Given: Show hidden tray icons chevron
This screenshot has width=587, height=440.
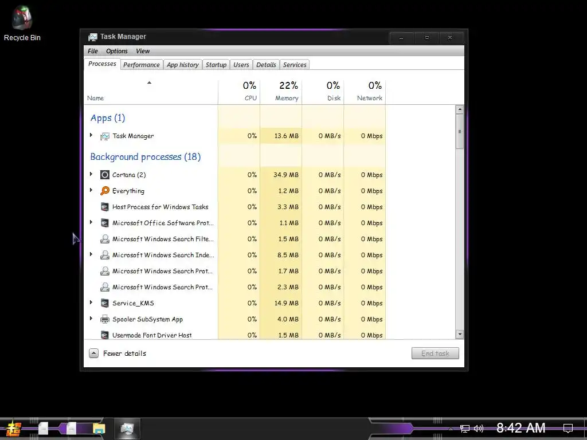Looking at the screenshot, I should pos(451,429).
